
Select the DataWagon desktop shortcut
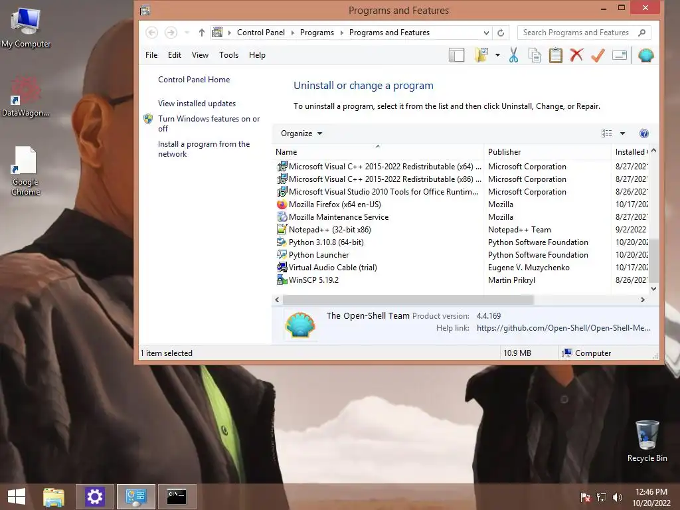[26, 97]
